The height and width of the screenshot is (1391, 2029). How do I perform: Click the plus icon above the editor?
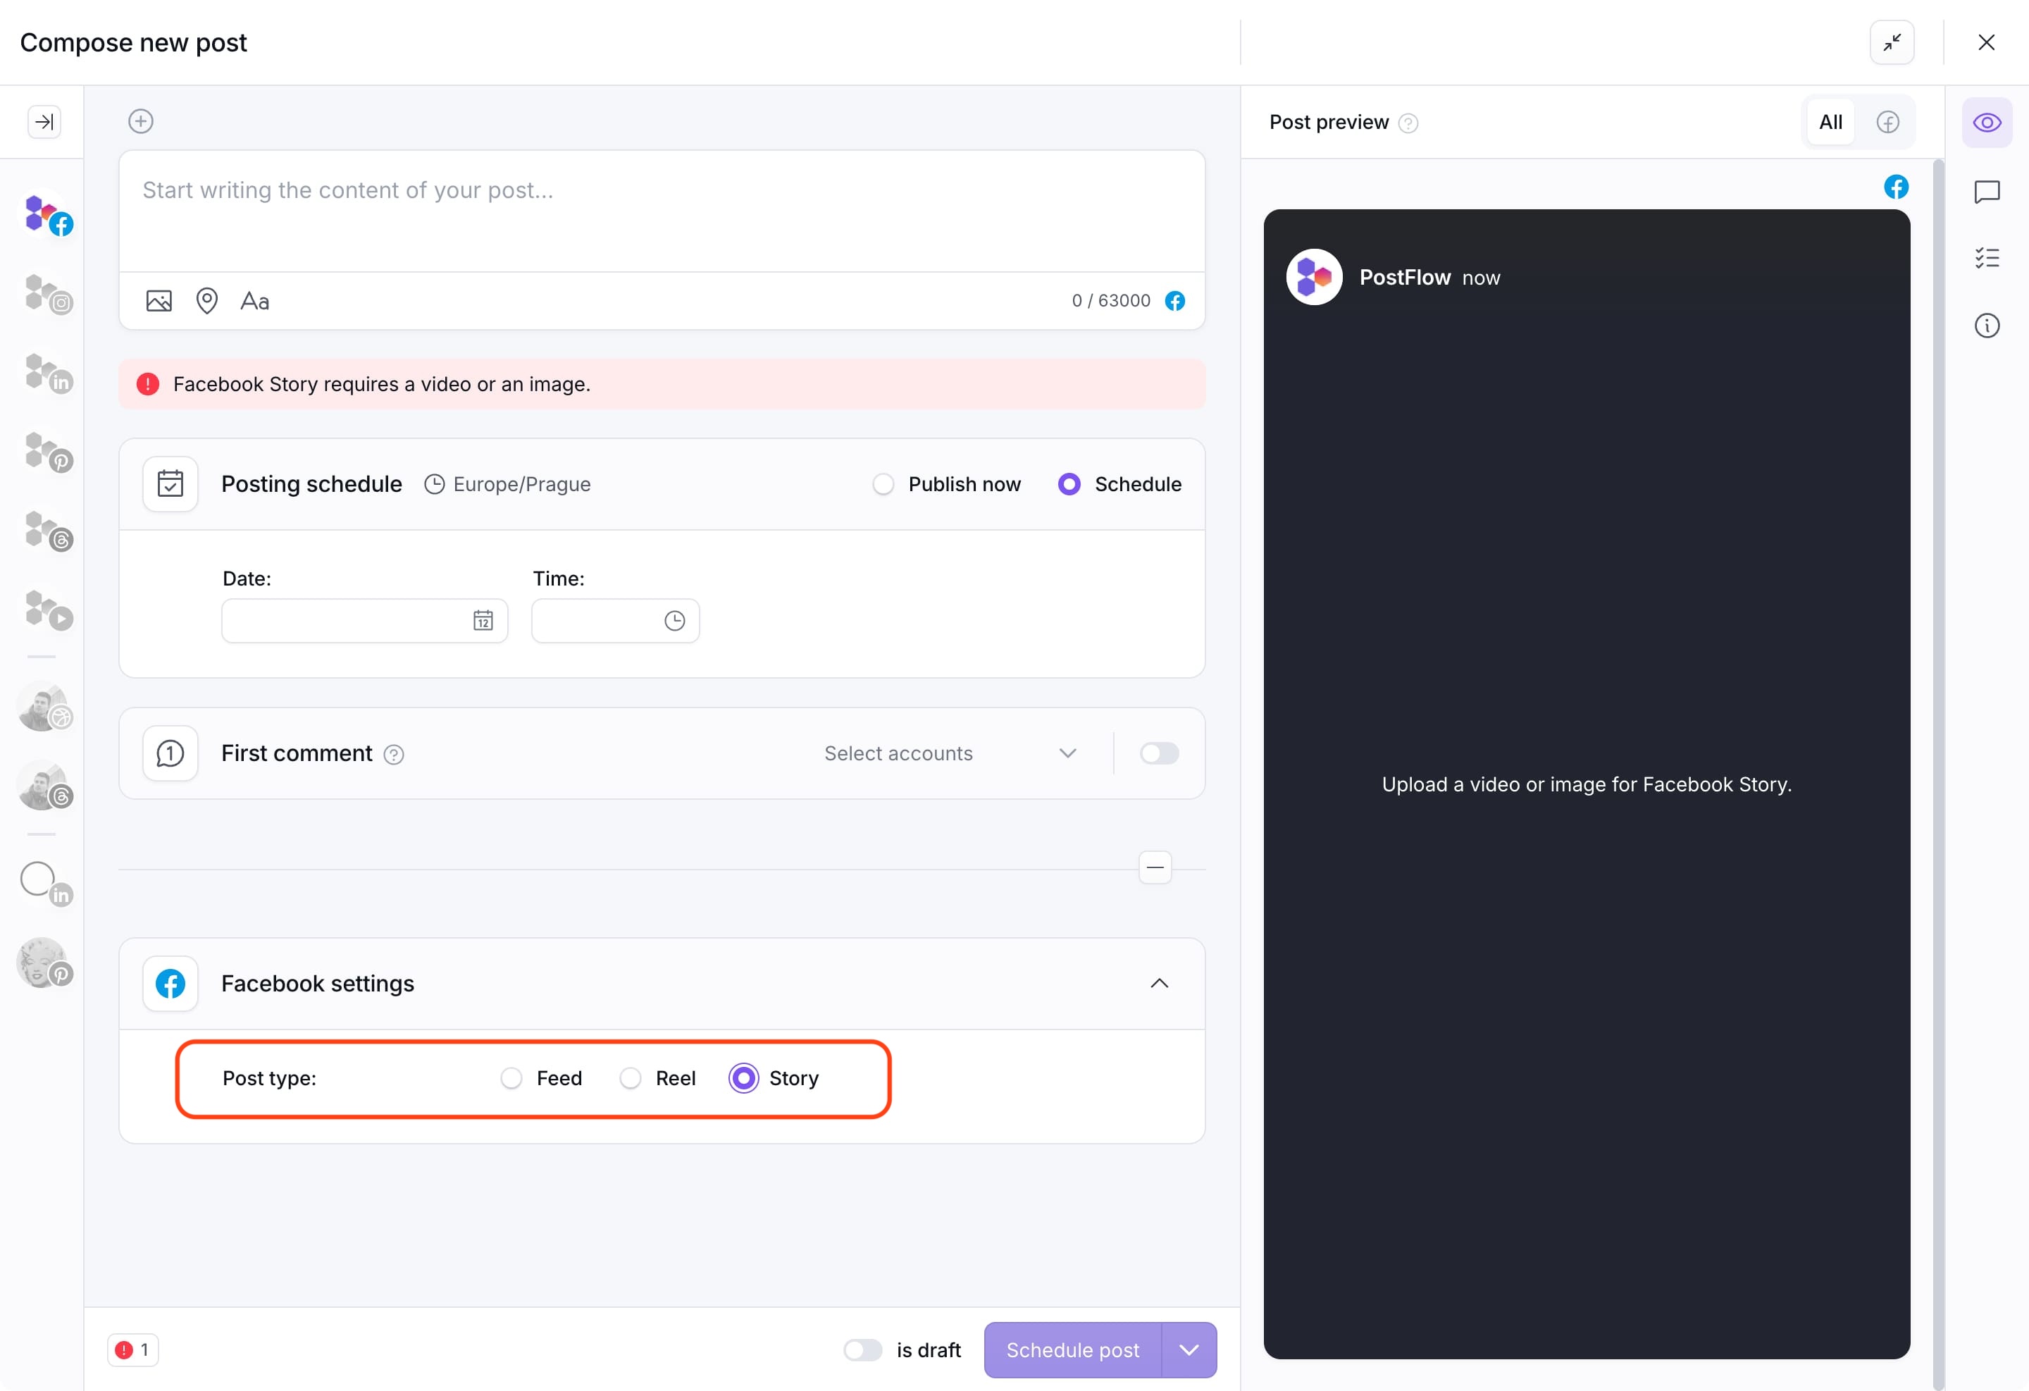tap(141, 121)
